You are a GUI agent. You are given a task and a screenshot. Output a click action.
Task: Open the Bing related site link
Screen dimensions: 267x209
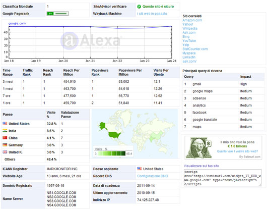(x=186, y=36)
